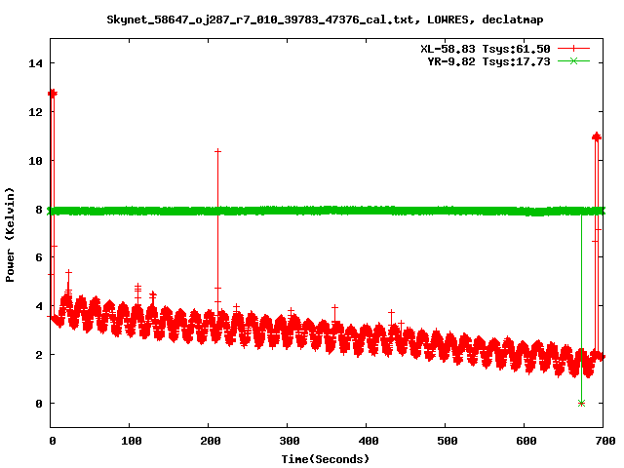Click the red cluster near 12.8 Kelvin at start
Image resolution: width=624 pixels, height=468 pixels.
(x=52, y=94)
